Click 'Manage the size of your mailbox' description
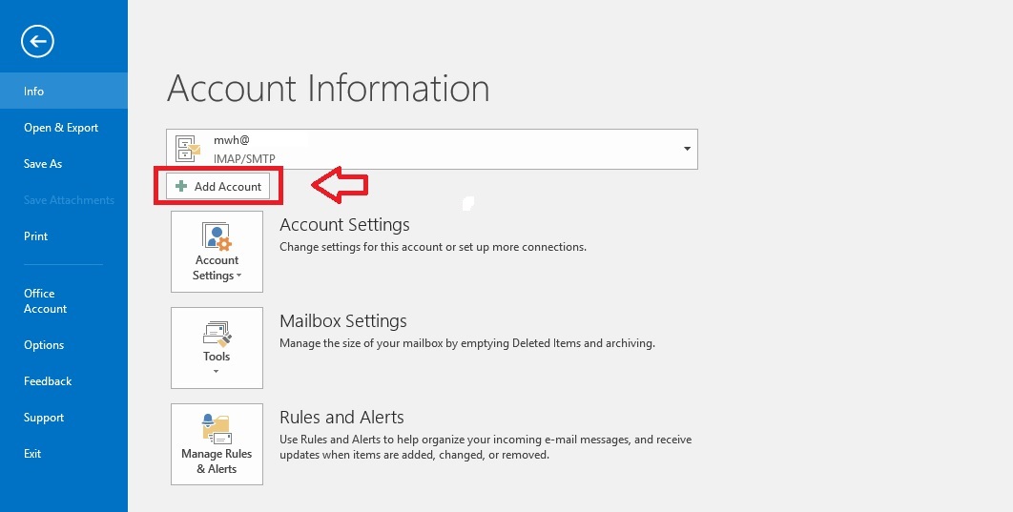Screen dimensions: 1013x512 tap(467, 343)
